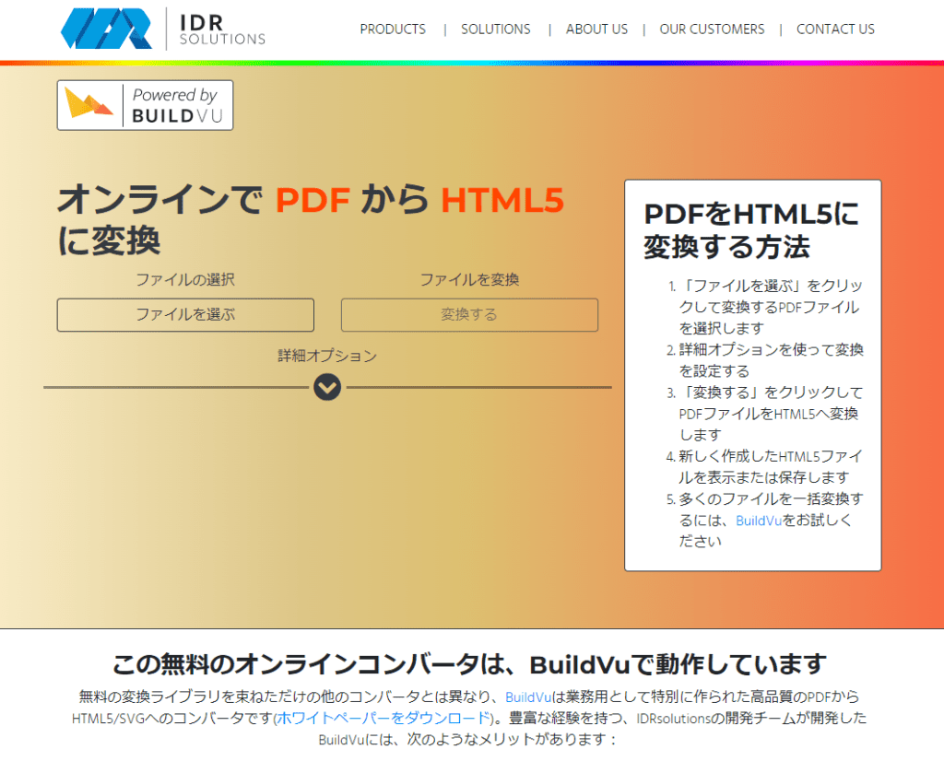Viewport: 944px width, 773px height.
Task: Click the IDR Solutions logo
Action: pos(163,29)
